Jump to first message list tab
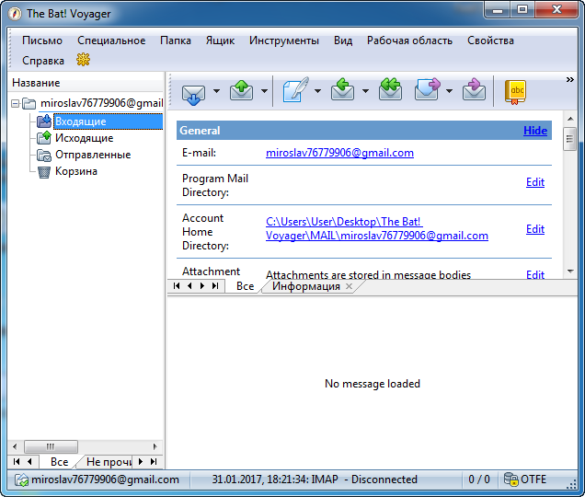 click(x=177, y=286)
